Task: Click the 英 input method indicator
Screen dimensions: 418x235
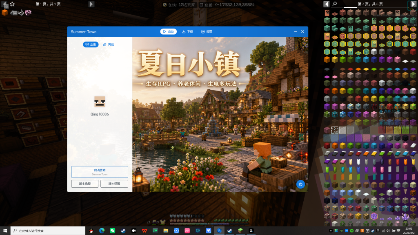Action: 398,231
